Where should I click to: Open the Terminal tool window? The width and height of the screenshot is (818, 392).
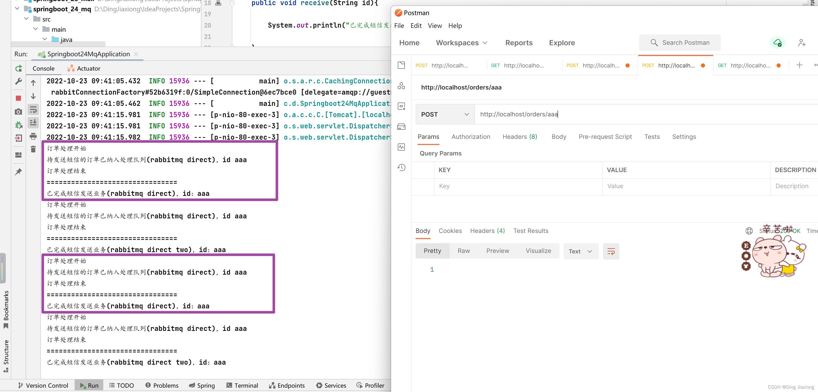(x=242, y=385)
